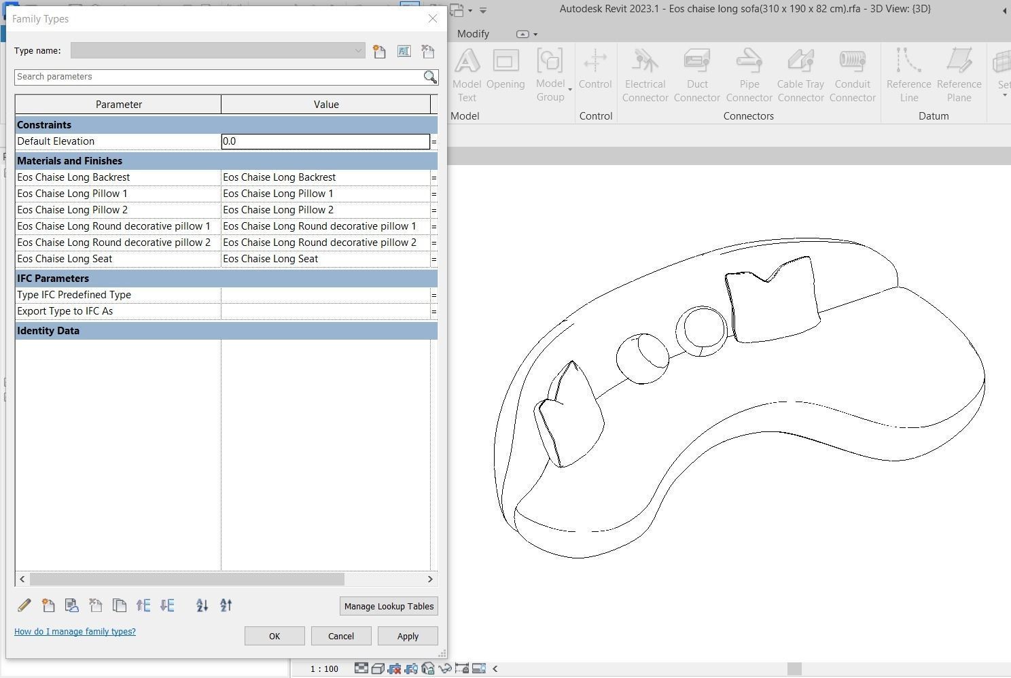Select the Reference Plane tool

point(959,75)
